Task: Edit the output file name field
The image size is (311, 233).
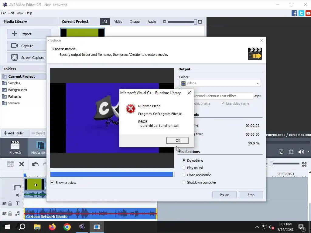Action: coord(223,96)
